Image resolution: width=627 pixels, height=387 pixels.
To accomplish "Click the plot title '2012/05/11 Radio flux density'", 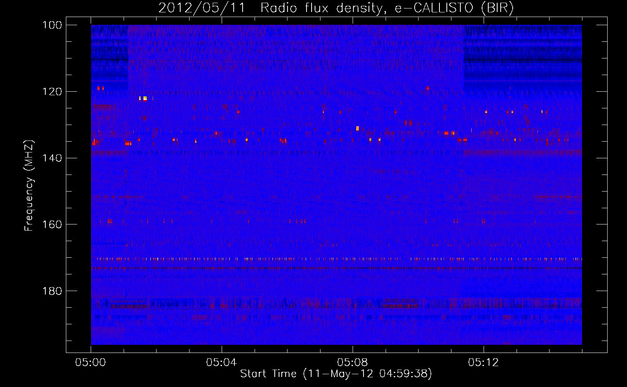I will (x=270, y=8).
